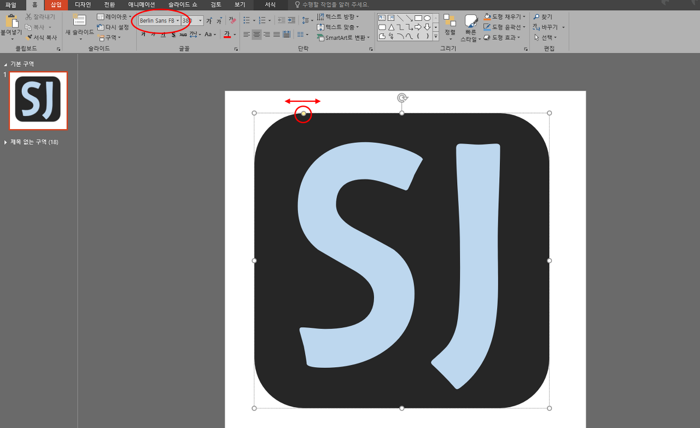The image size is (700, 428).
Task: Justify the text alignment
Action: 276,34
